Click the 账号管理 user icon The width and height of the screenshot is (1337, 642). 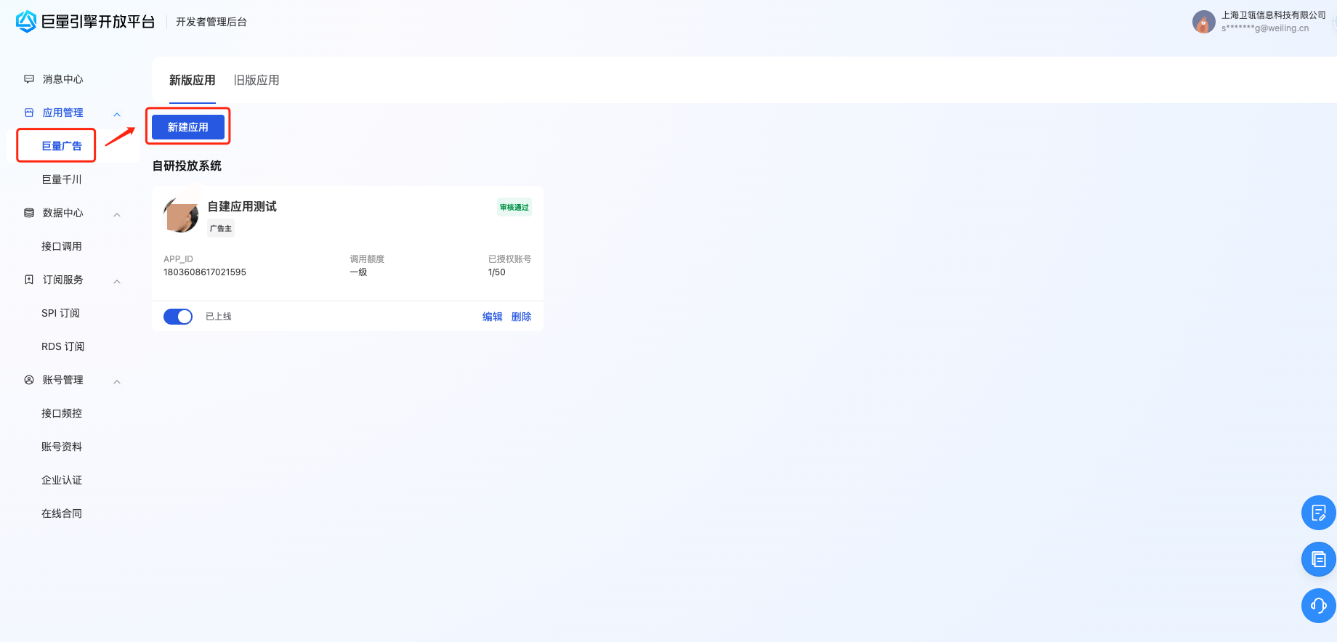point(29,380)
